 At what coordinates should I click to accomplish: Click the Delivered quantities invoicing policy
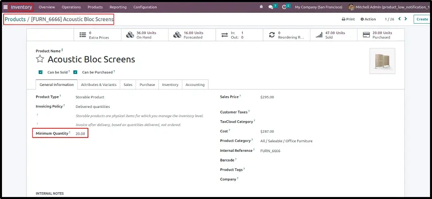coord(92,107)
